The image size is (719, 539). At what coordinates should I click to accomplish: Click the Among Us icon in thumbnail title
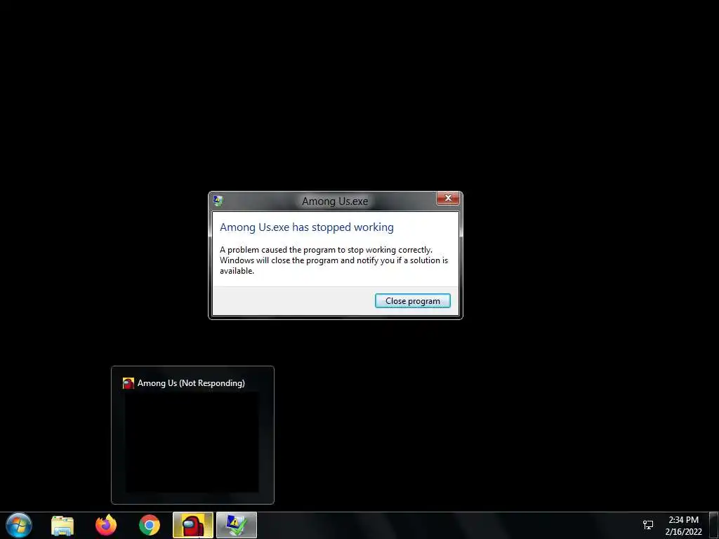click(x=128, y=383)
